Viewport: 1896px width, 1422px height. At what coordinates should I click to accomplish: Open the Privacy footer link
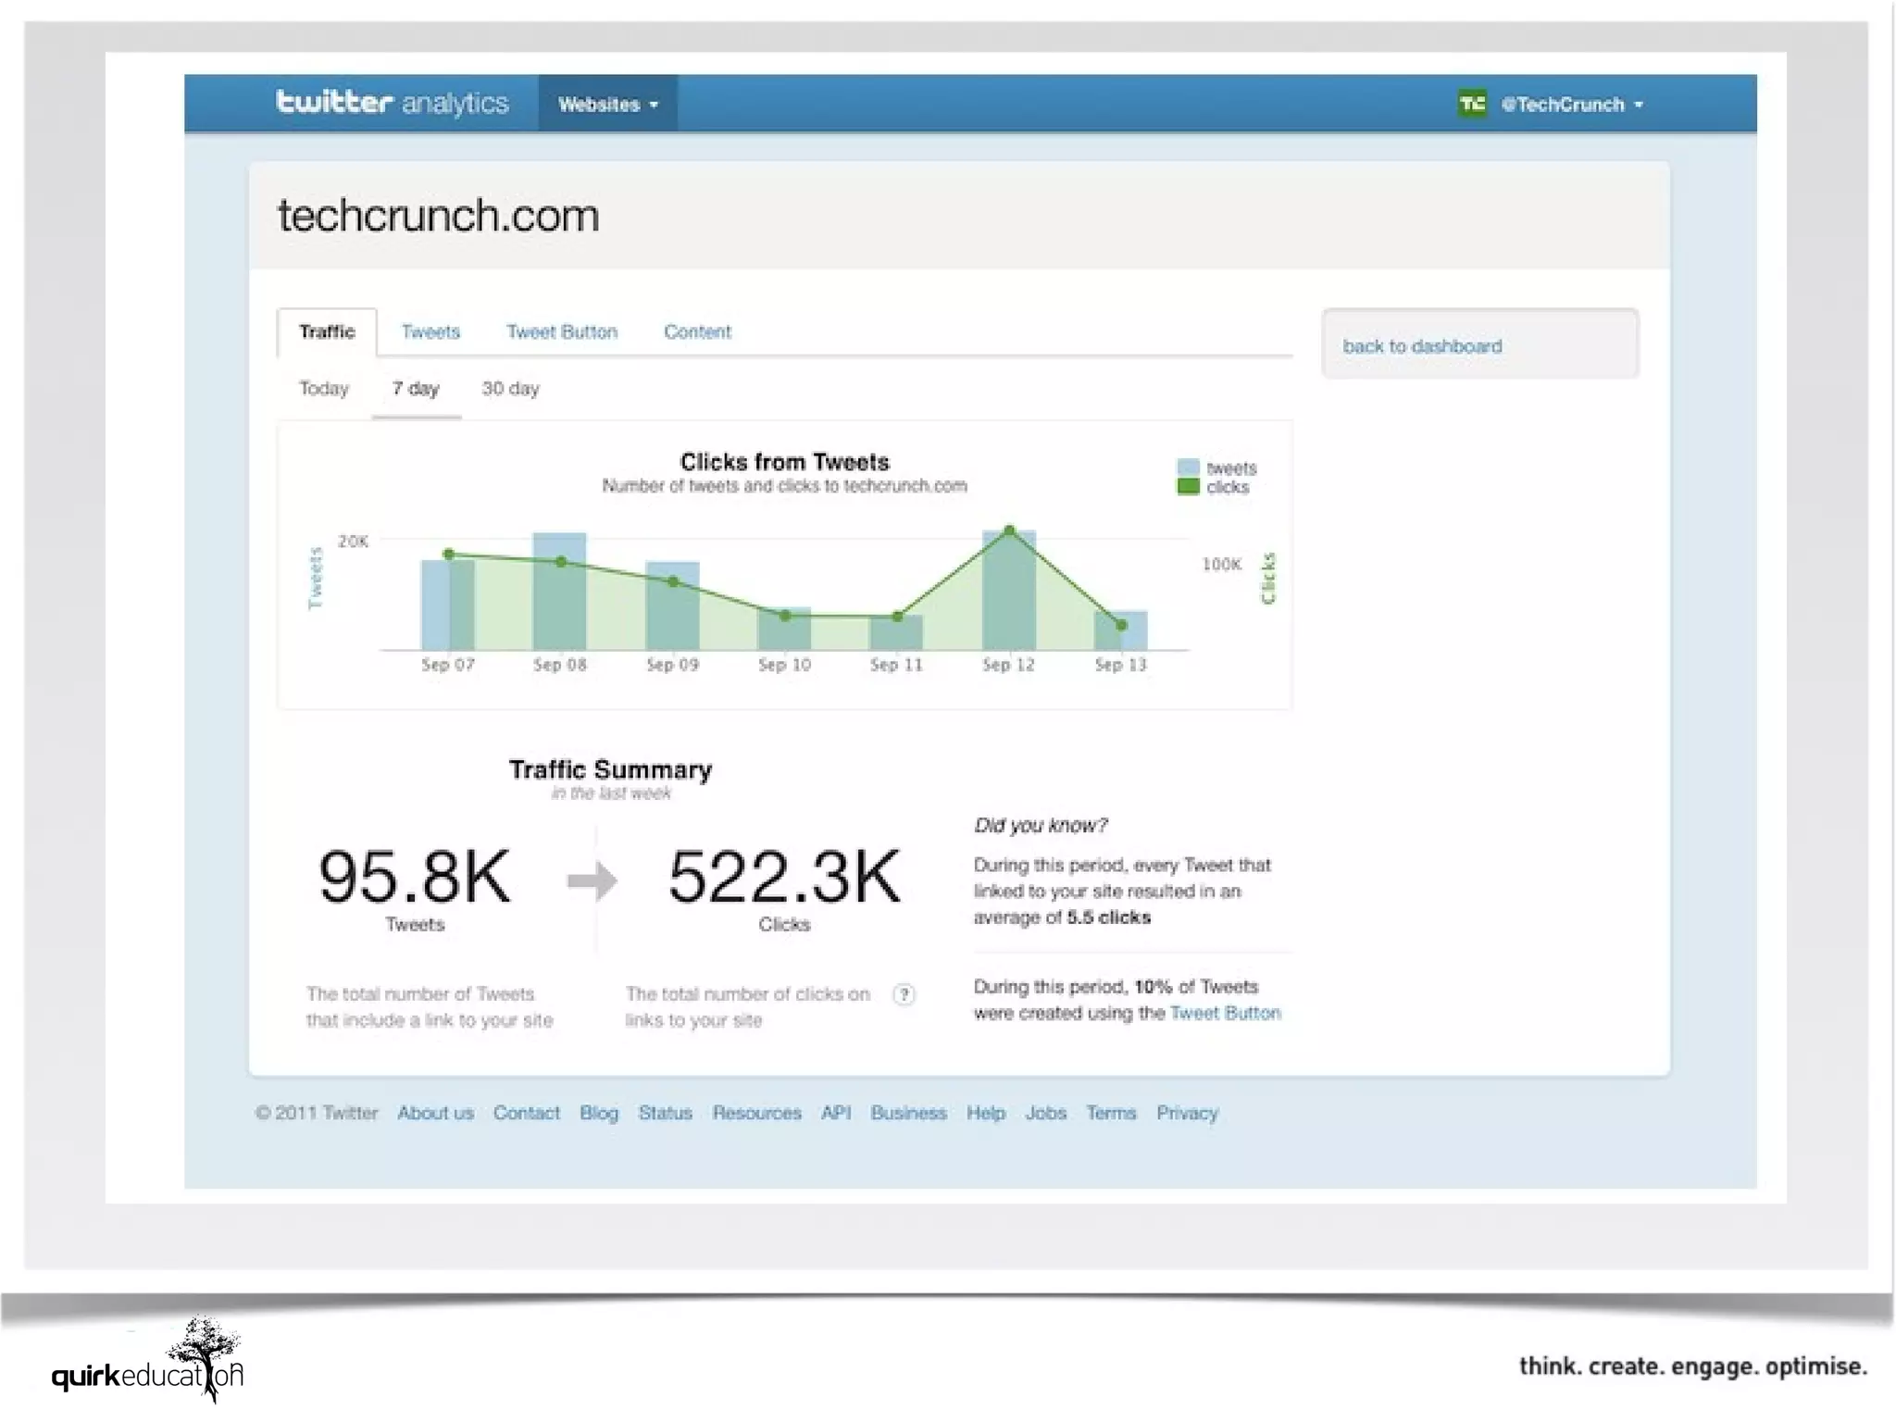tap(1187, 1113)
